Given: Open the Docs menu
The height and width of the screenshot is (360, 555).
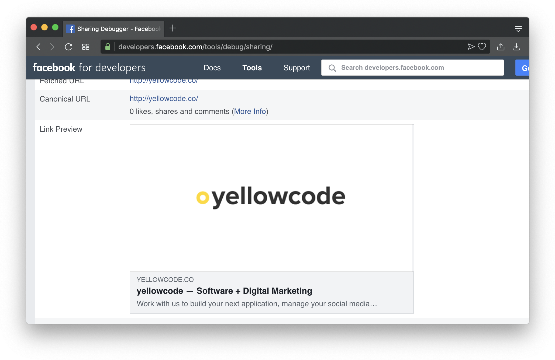Looking at the screenshot, I should click(x=212, y=68).
